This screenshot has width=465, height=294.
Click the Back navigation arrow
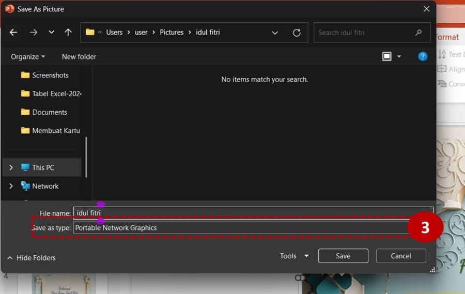pos(13,33)
